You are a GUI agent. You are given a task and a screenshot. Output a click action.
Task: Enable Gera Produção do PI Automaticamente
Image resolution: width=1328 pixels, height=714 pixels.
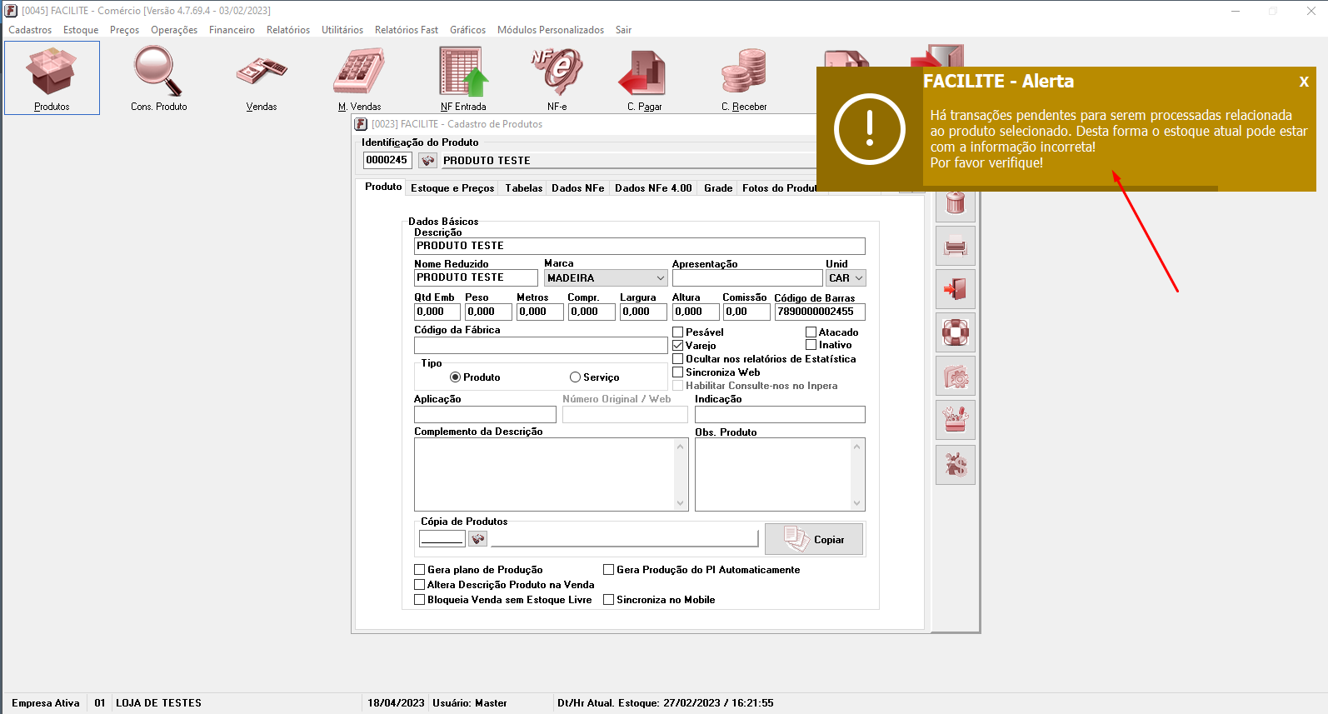pyautogui.click(x=609, y=570)
